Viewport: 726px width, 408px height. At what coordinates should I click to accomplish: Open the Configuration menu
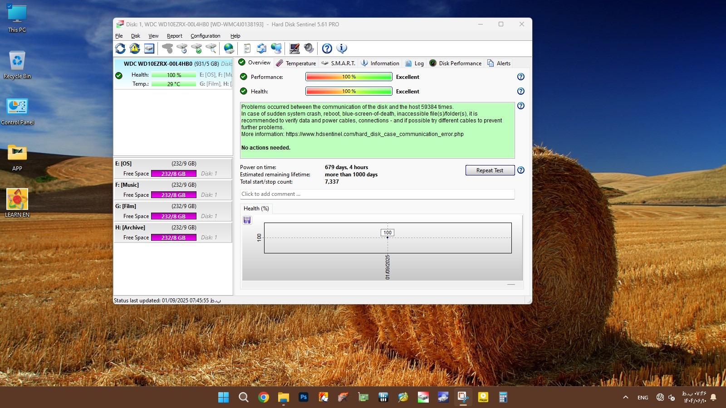click(x=206, y=36)
